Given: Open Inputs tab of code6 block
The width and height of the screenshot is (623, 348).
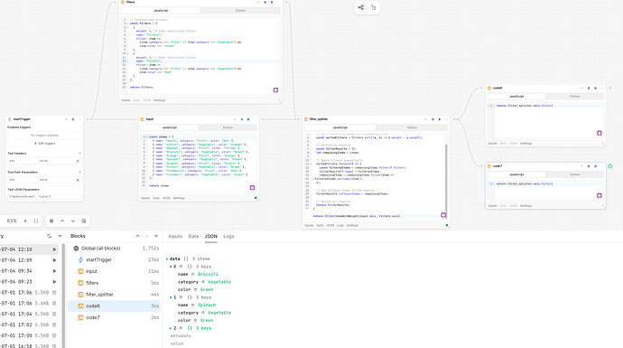Looking at the screenshot, I should [492, 143].
